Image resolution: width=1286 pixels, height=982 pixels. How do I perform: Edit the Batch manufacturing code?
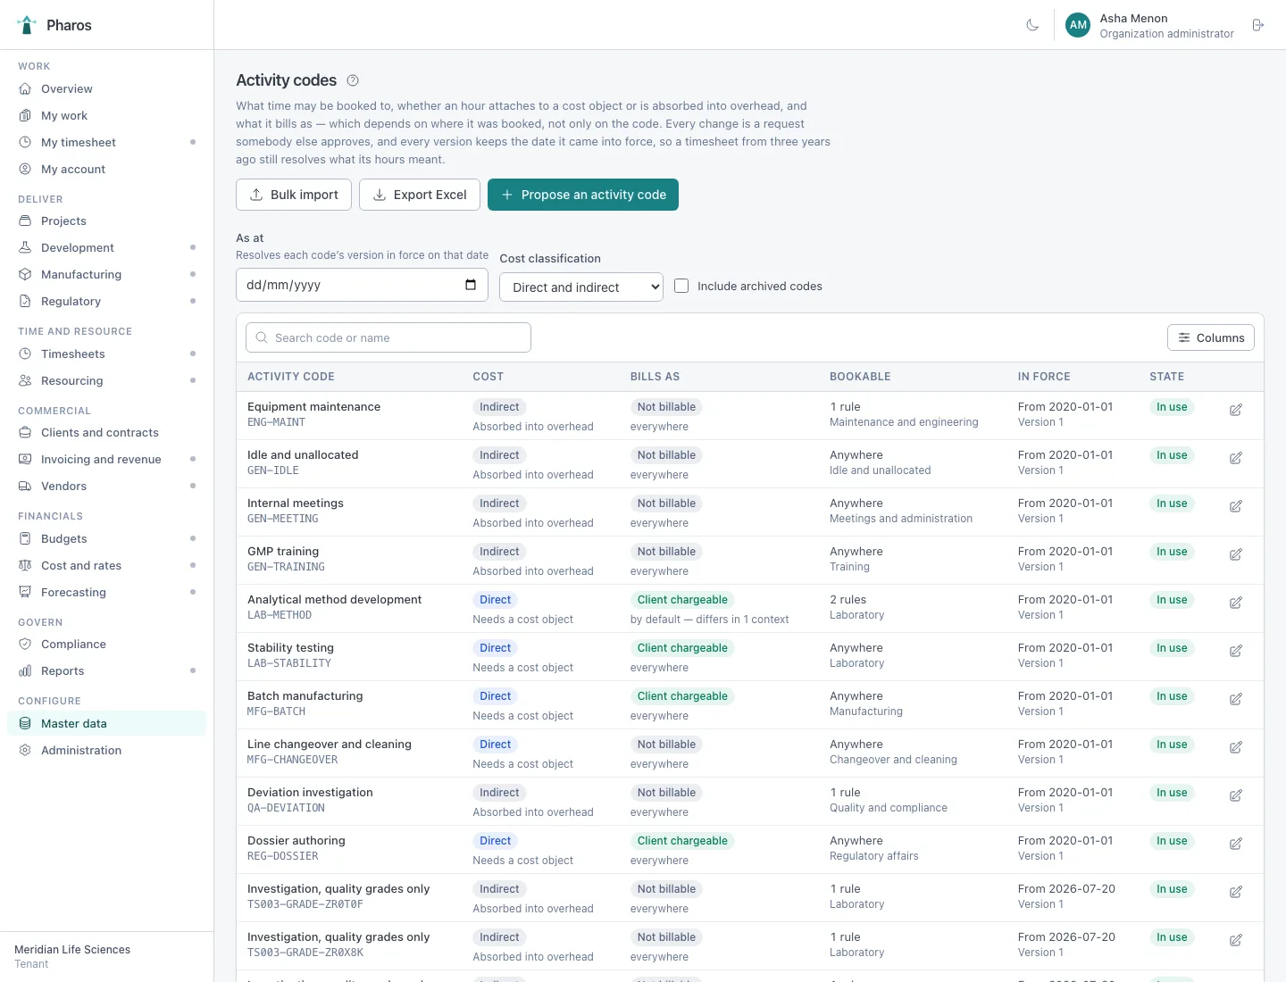[1236, 699]
